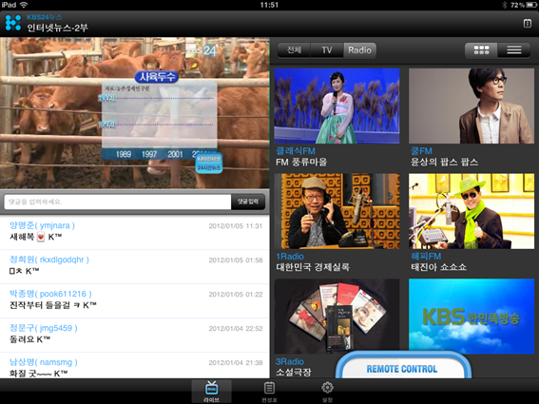539x404 pixels.
Task: Tap commenter name 양명준( ymjnara )
Action: (42, 225)
